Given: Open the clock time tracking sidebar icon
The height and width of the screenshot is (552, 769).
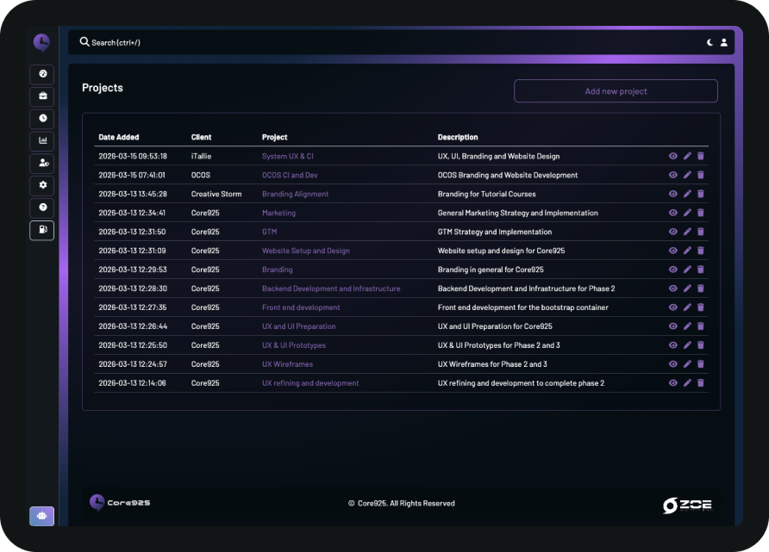Looking at the screenshot, I should [x=41, y=119].
